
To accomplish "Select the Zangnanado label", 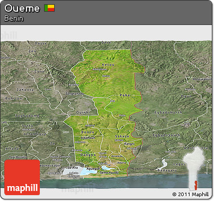I will [x=74, y=94].
